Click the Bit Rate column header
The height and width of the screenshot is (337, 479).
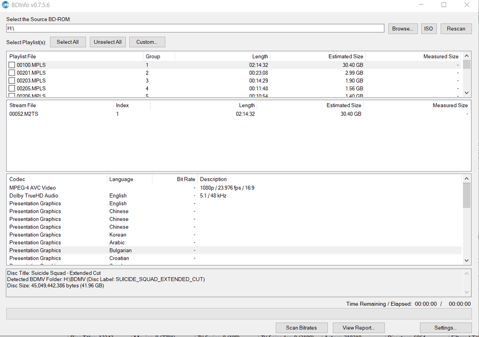click(175, 179)
